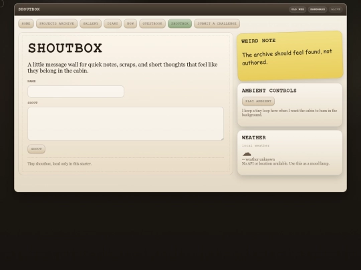Click 'Tiny shoutbox, local only' footnote

coord(59,164)
